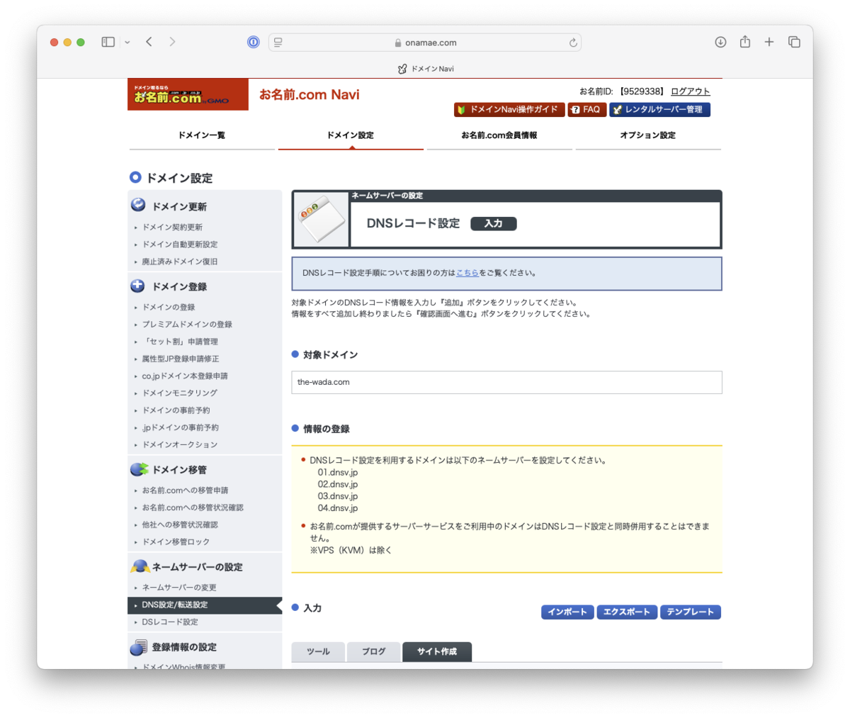
Task: Select the サイト作成 tab
Action: [x=437, y=651]
